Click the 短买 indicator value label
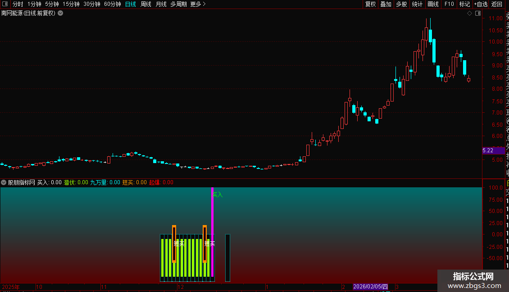Image resolution: width=509 pixels, height=292 pixels. tap(134, 182)
